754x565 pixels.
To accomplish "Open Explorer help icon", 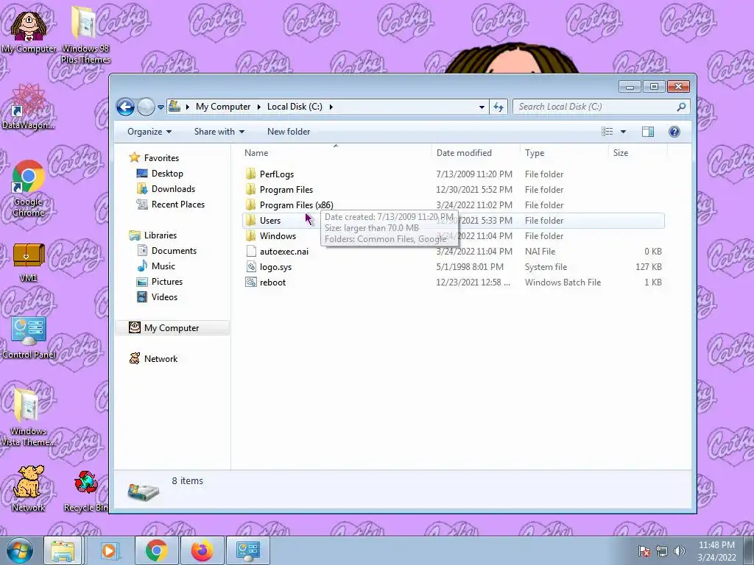I will click(674, 132).
